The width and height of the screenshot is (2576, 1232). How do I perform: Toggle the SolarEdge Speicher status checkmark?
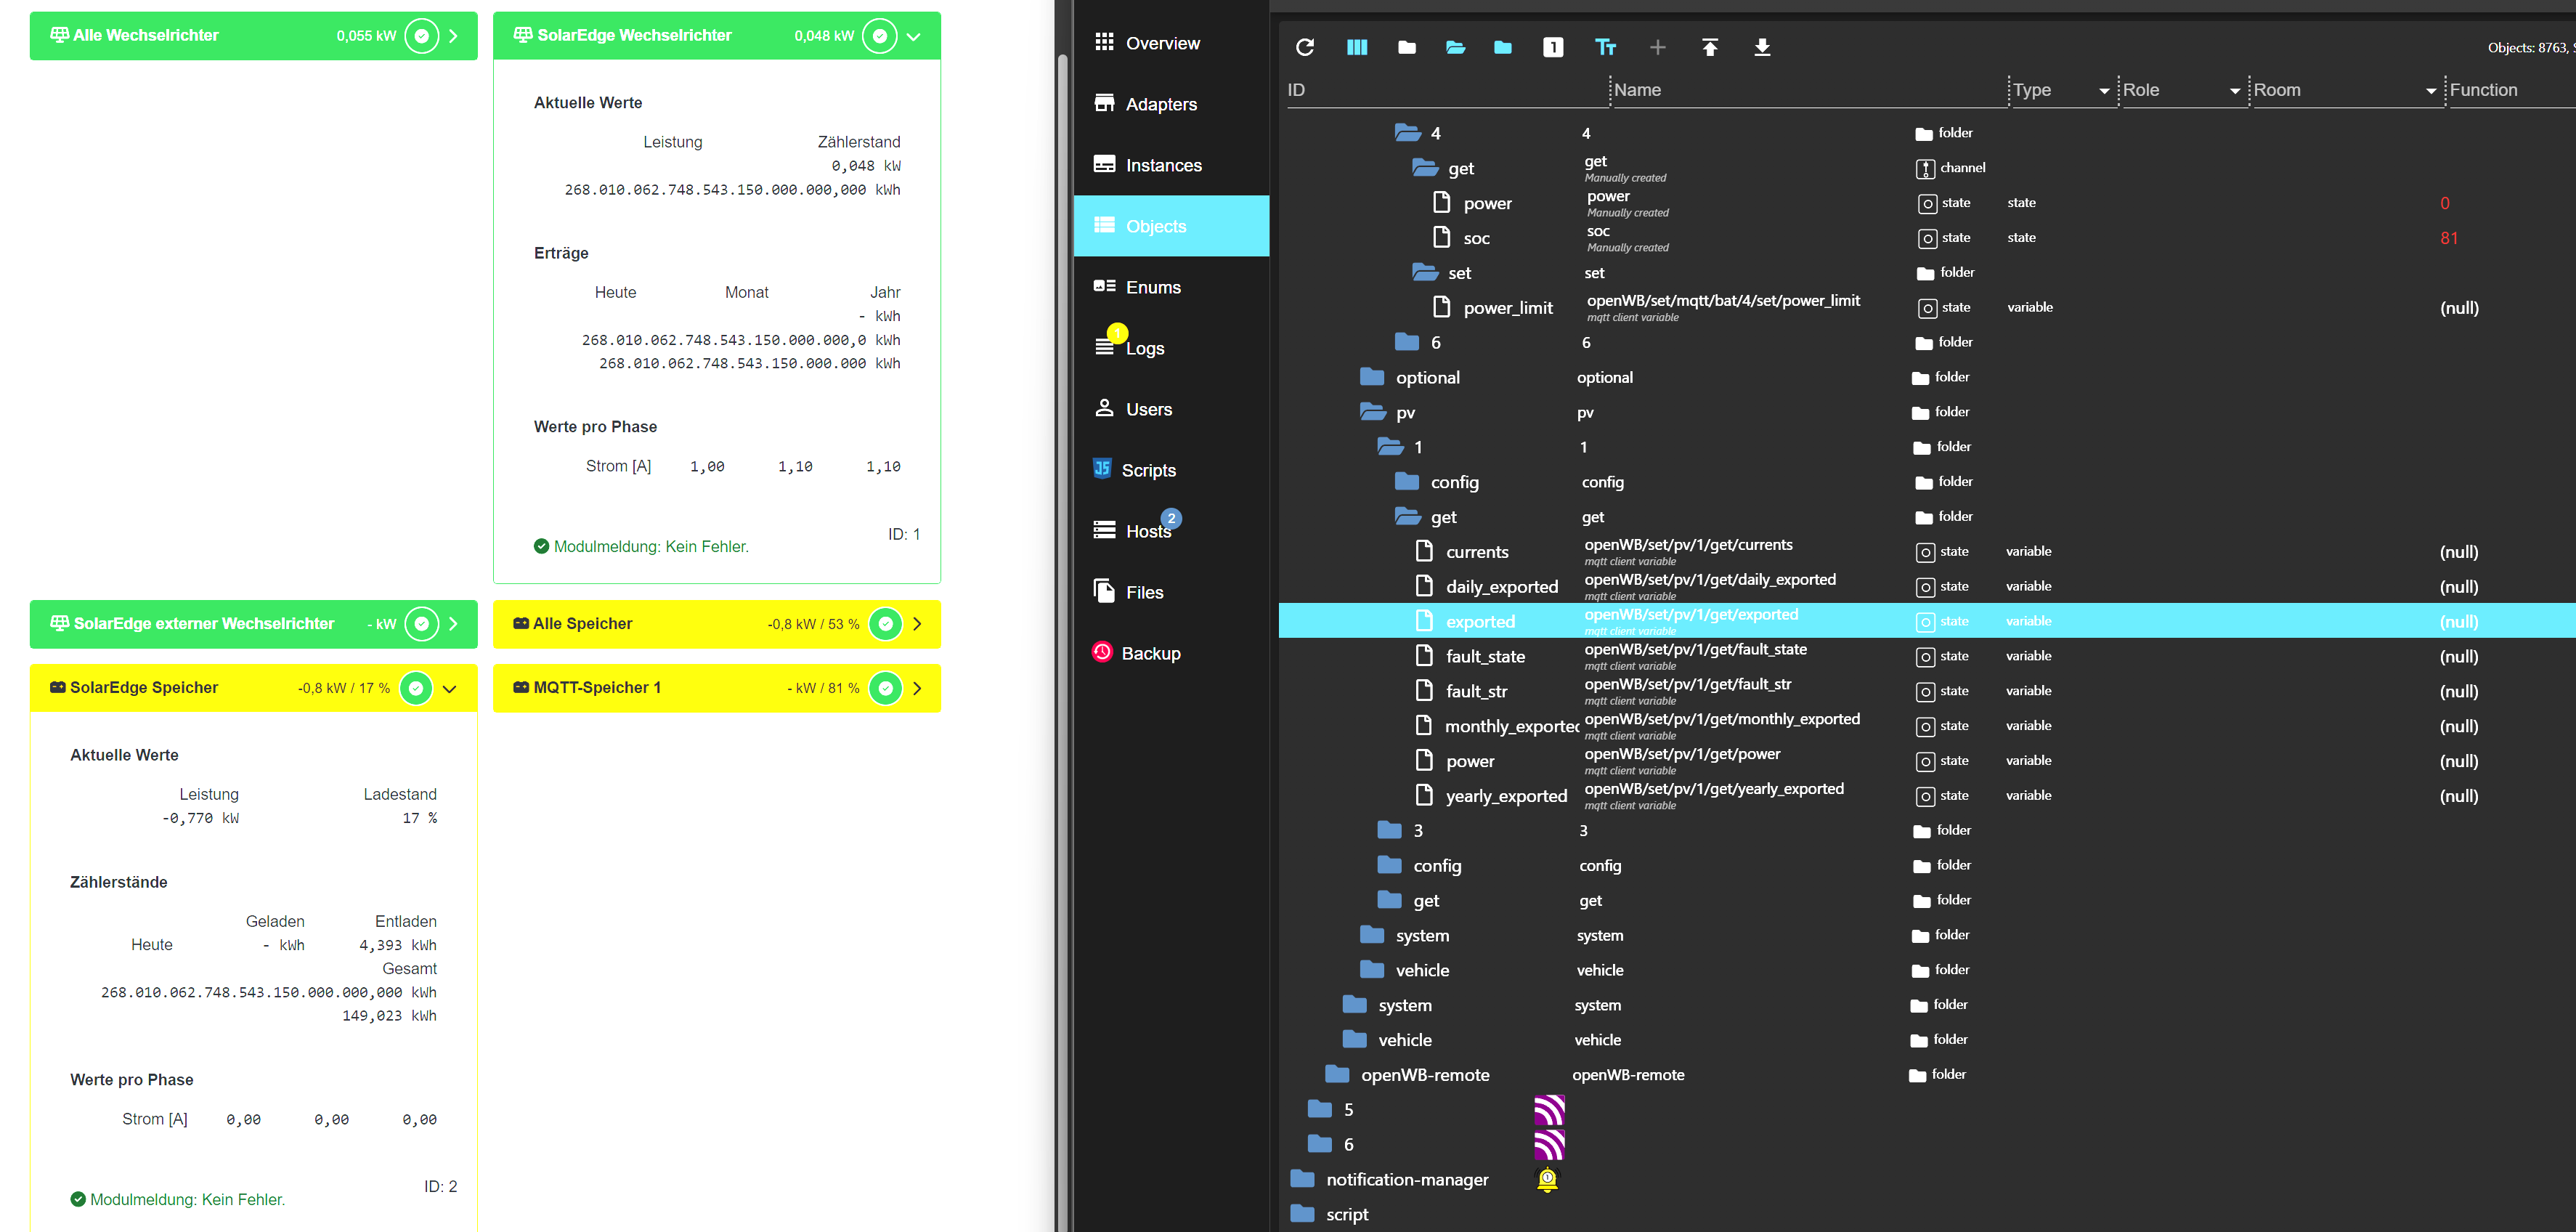(416, 688)
